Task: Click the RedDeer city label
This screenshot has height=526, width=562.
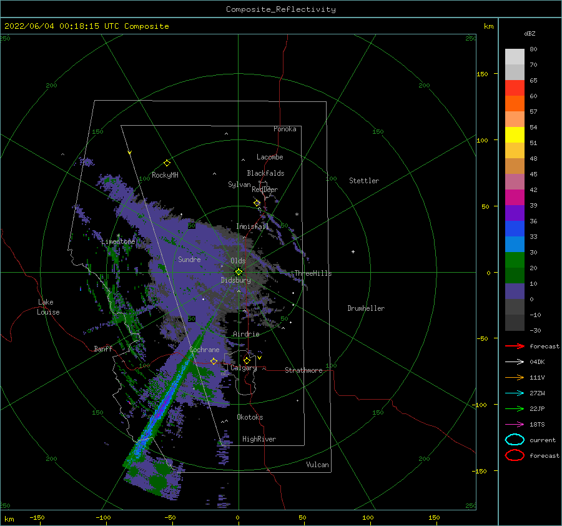Action: [265, 190]
